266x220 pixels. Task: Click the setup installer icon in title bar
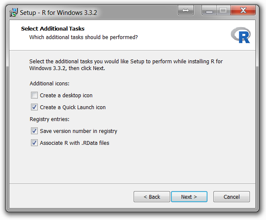(14, 13)
